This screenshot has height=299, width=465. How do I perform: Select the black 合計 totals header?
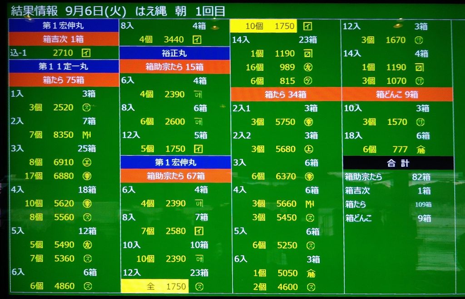tap(398, 163)
